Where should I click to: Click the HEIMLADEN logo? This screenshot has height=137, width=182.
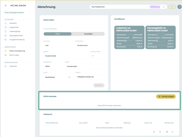point(18,5)
